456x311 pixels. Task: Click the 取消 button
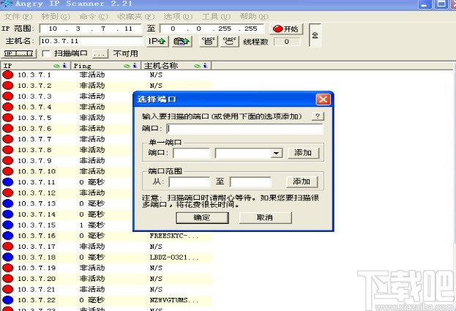pyautogui.click(x=265, y=218)
